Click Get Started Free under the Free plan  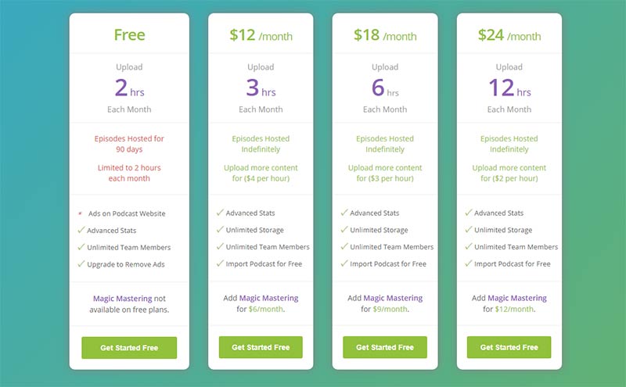[129, 347]
